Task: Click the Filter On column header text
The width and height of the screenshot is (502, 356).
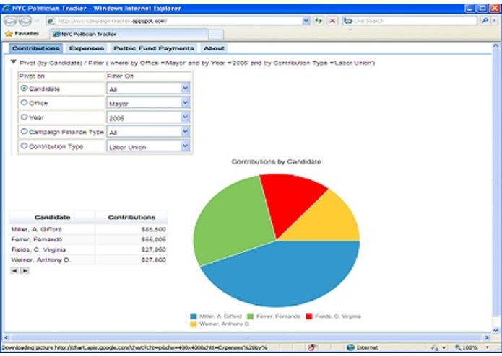Action: pos(120,76)
